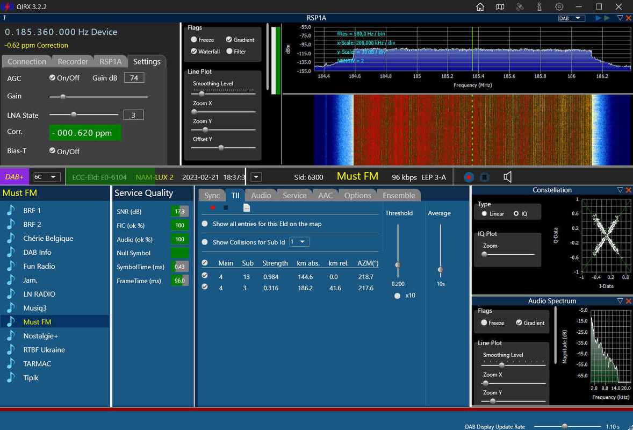Open the 6C channel dropdown
Image resolution: width=633 pixels, height=430 pixels.
click(x=46, y=177)
